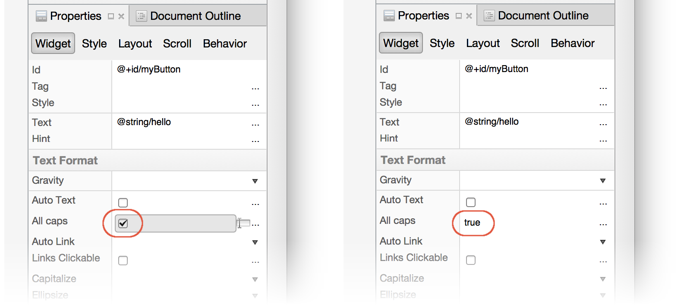The width and height of the screenshot is (687, 305).
Task: Select the Text Format header in left panel
Action: tap(65, 160)
